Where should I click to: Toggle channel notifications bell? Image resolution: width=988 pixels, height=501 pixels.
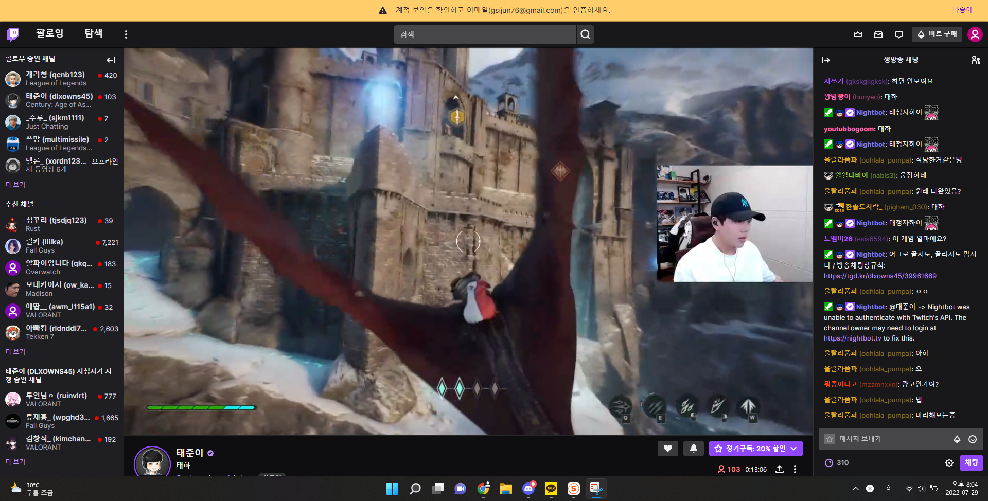point(694,449)
